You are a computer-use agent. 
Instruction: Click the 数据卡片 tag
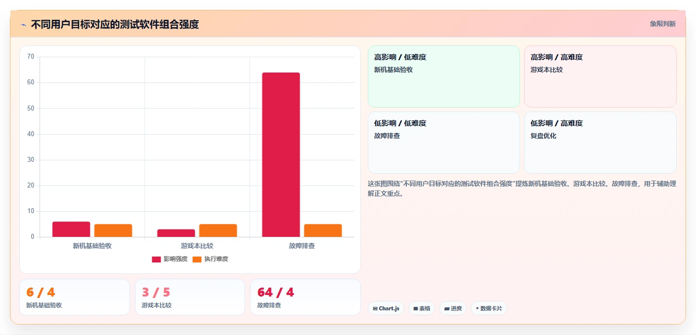tap(489, 308)
